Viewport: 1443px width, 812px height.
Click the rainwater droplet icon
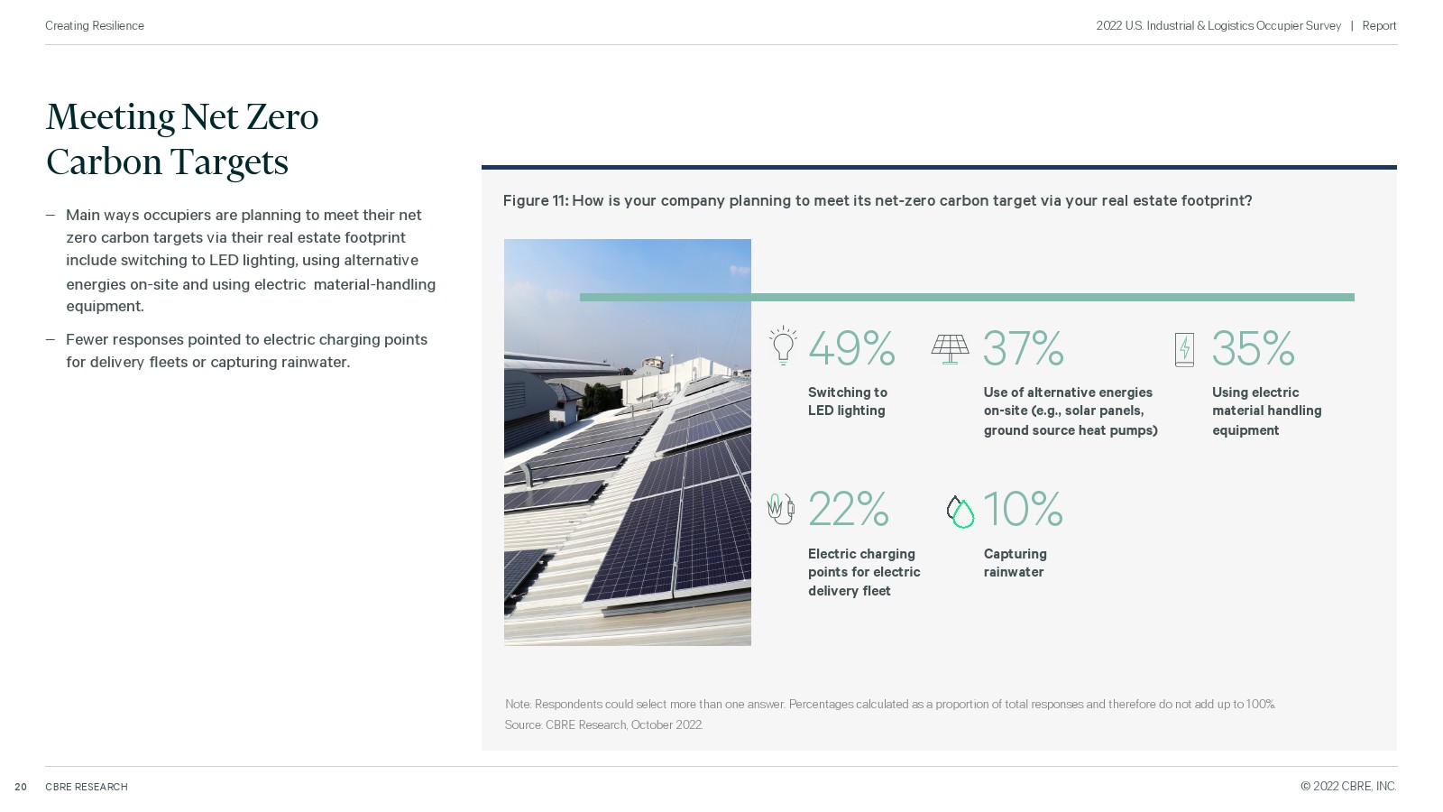960,512
